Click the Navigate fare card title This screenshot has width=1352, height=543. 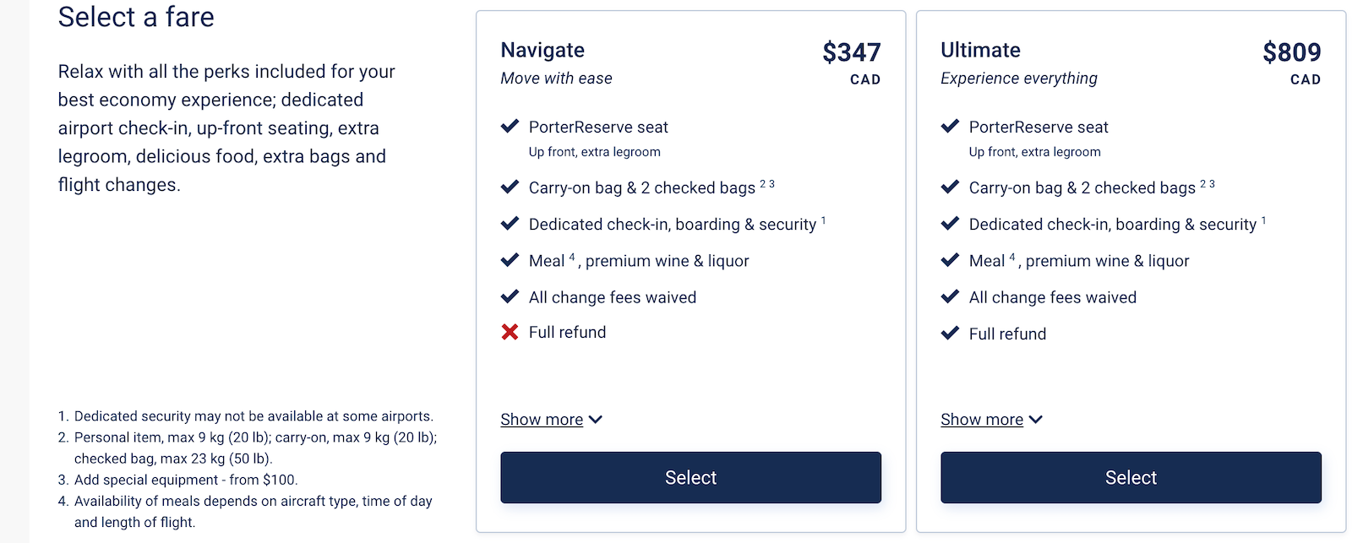542,50
